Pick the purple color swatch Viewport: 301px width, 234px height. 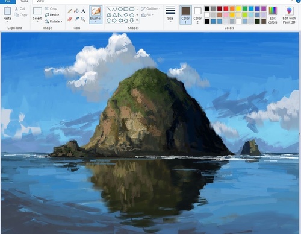264,8
